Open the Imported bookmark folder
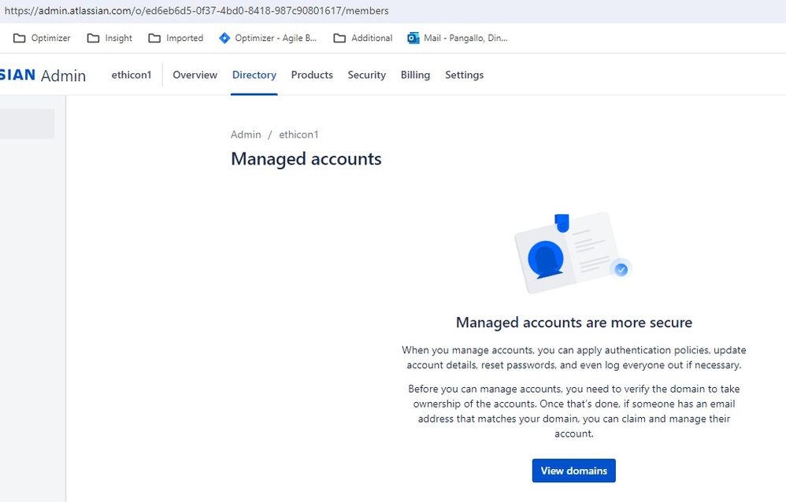 pos(176,38)
